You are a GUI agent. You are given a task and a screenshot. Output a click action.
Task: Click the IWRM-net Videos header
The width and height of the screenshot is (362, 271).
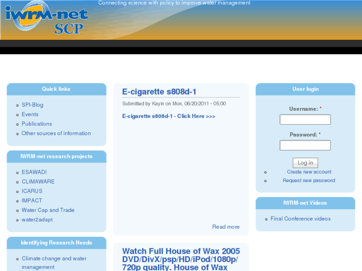305,203
